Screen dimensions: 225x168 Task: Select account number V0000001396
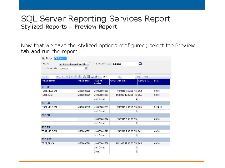click(101, 143)
